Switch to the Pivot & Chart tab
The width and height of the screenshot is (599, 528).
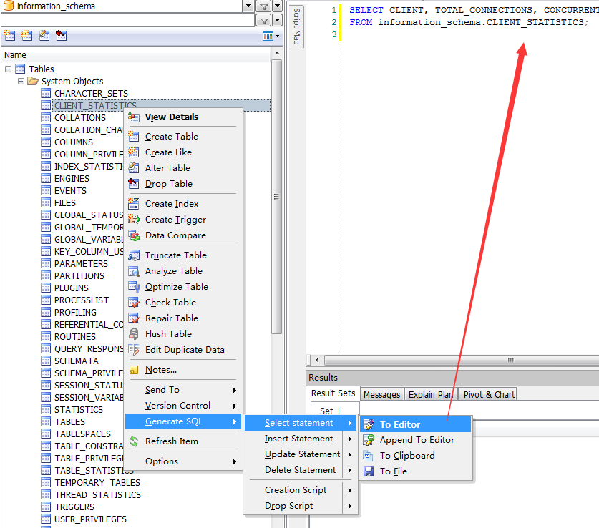pos(489,395)
